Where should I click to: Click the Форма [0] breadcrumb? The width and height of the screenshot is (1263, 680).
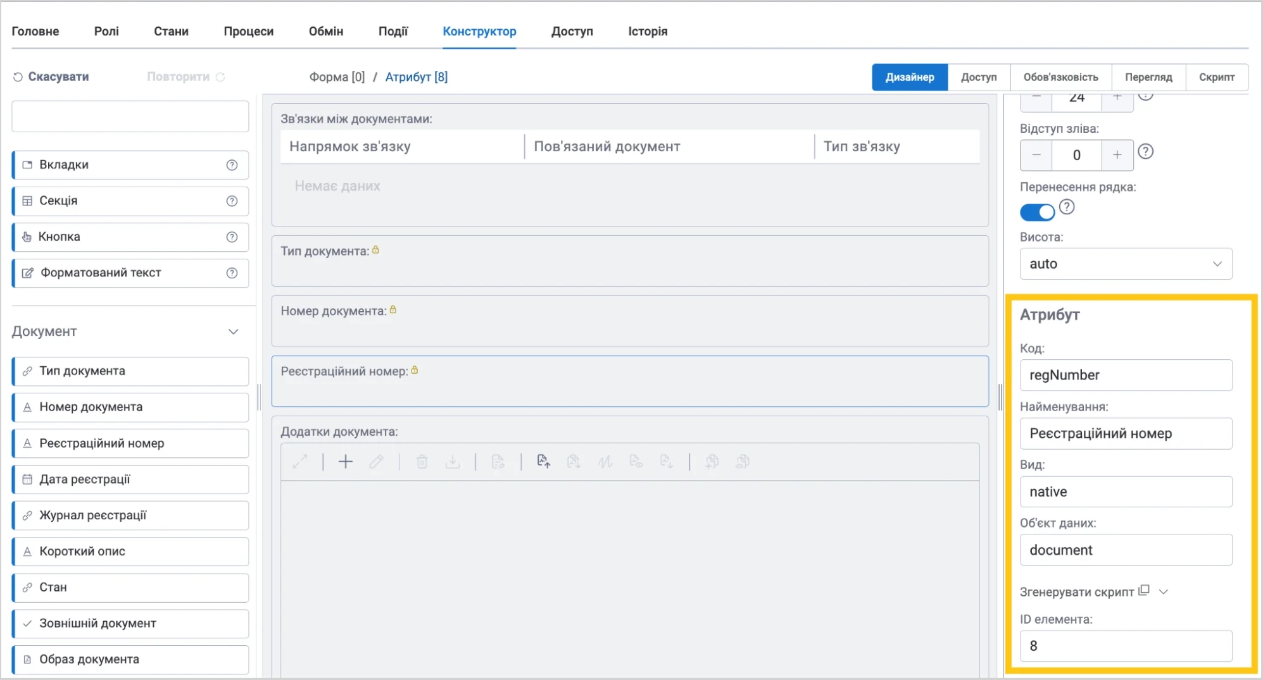[x=337, y=77]
